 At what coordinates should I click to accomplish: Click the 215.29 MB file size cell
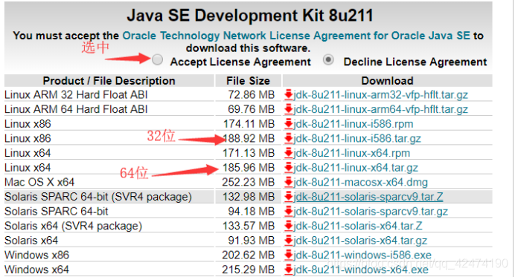249,270
